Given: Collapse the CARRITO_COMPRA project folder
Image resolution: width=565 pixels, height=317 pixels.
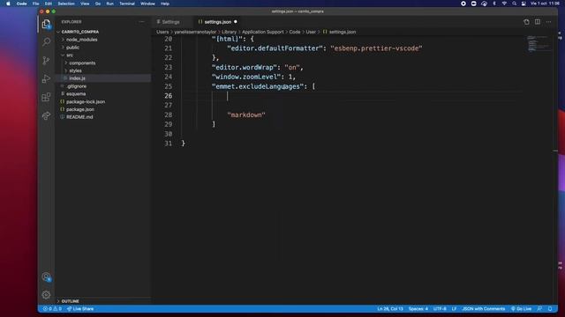Looking at the screenshot, I should click(80, 32).
